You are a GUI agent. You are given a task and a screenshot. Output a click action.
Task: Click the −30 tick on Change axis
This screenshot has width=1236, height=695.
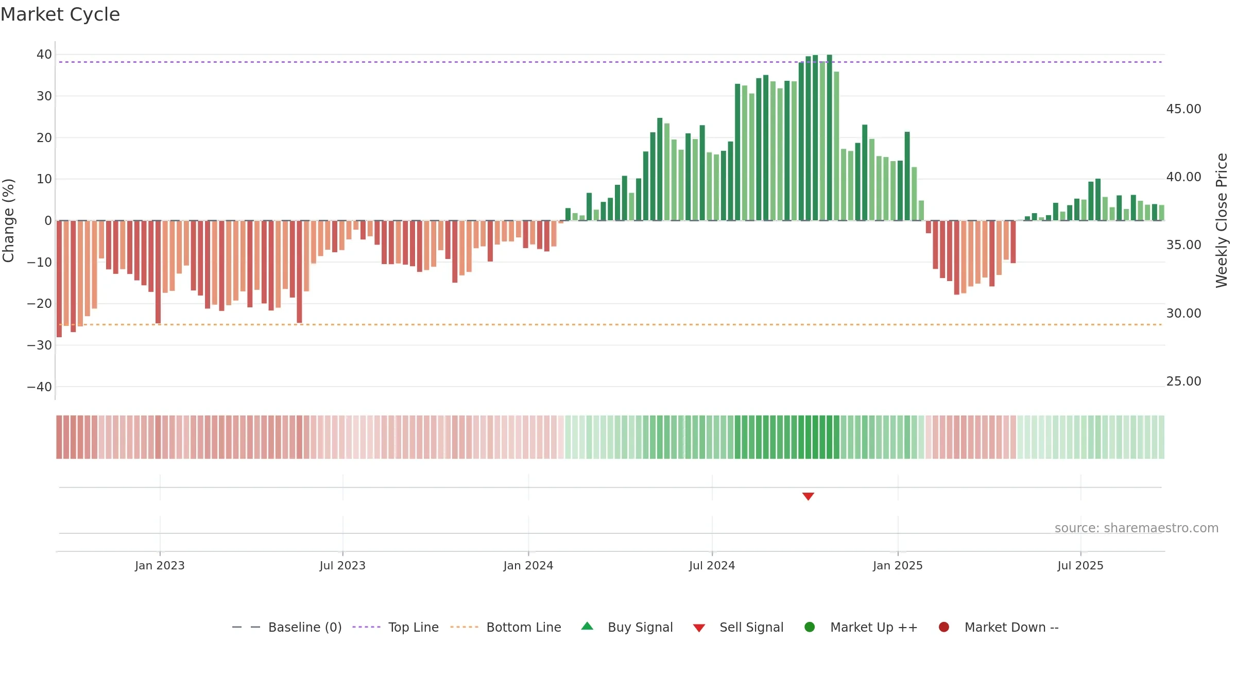point(40,345)
